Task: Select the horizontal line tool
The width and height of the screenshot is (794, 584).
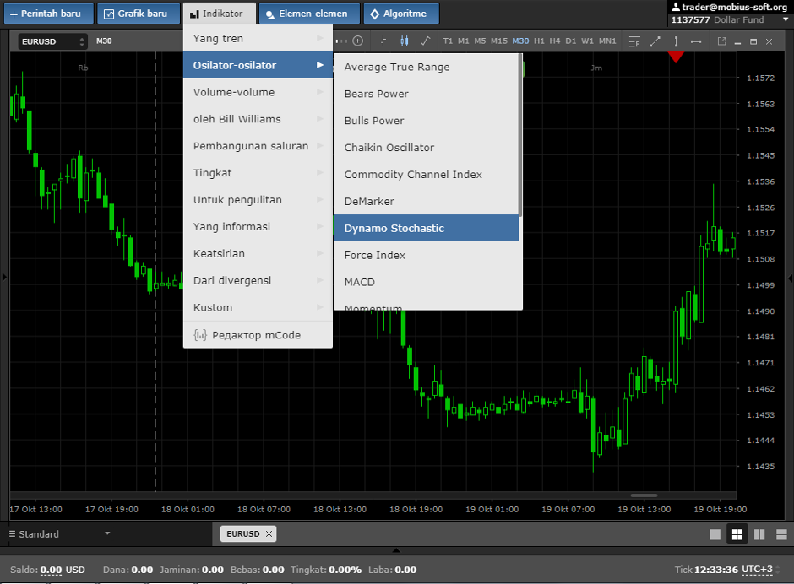Action: pos(696,41)
